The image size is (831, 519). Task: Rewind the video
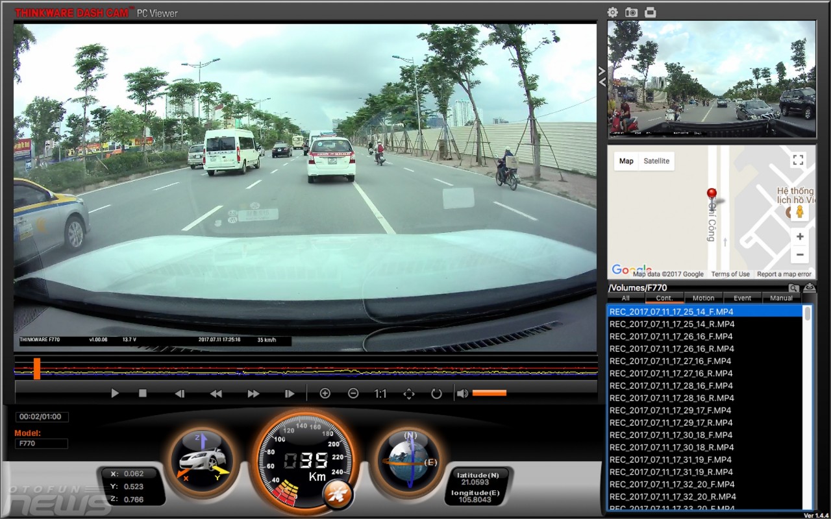pos(216,393)
